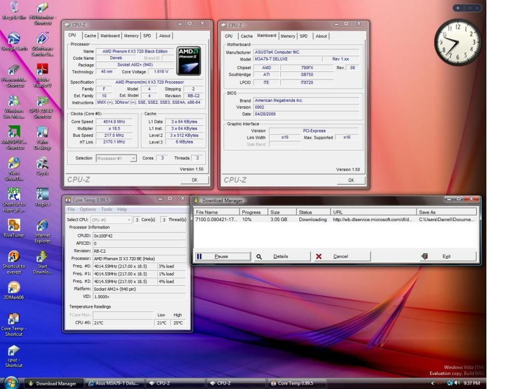The width and height of the screenshot is (513, 389).
Task: Open the Options menu in Core Temp
Action: click(x=88, y=210)
